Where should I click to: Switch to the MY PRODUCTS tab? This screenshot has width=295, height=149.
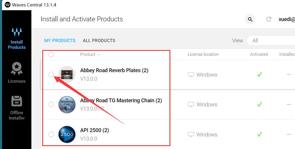(60, 41)
